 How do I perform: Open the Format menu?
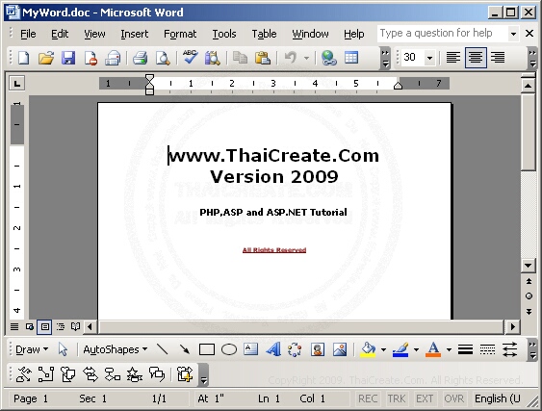[x=180, y=34]
